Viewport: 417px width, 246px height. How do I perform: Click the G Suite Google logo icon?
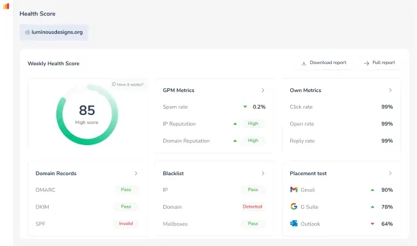pyautogui.click(x=293, y=206)
